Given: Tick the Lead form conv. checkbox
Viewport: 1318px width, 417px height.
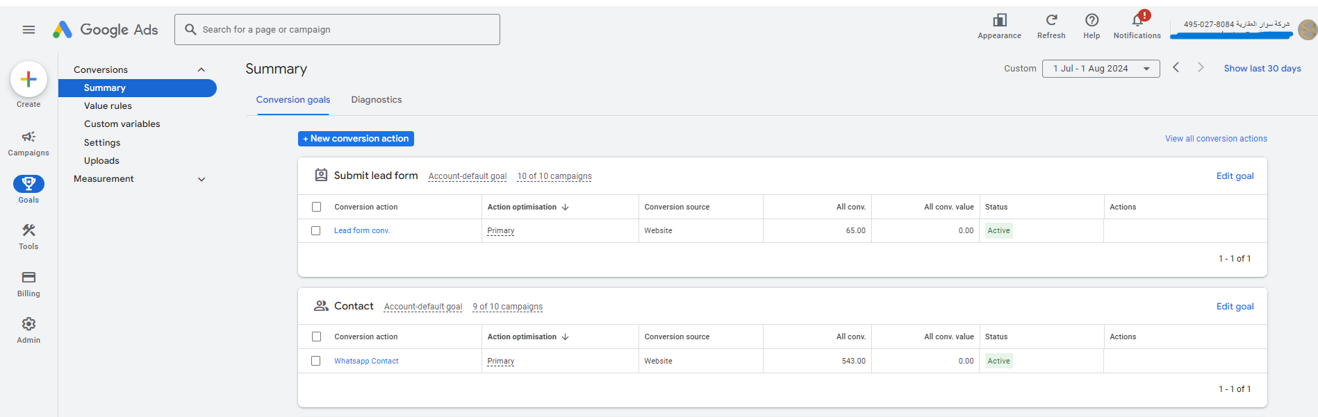Looking at the screenshot, I should click(316, 231).
